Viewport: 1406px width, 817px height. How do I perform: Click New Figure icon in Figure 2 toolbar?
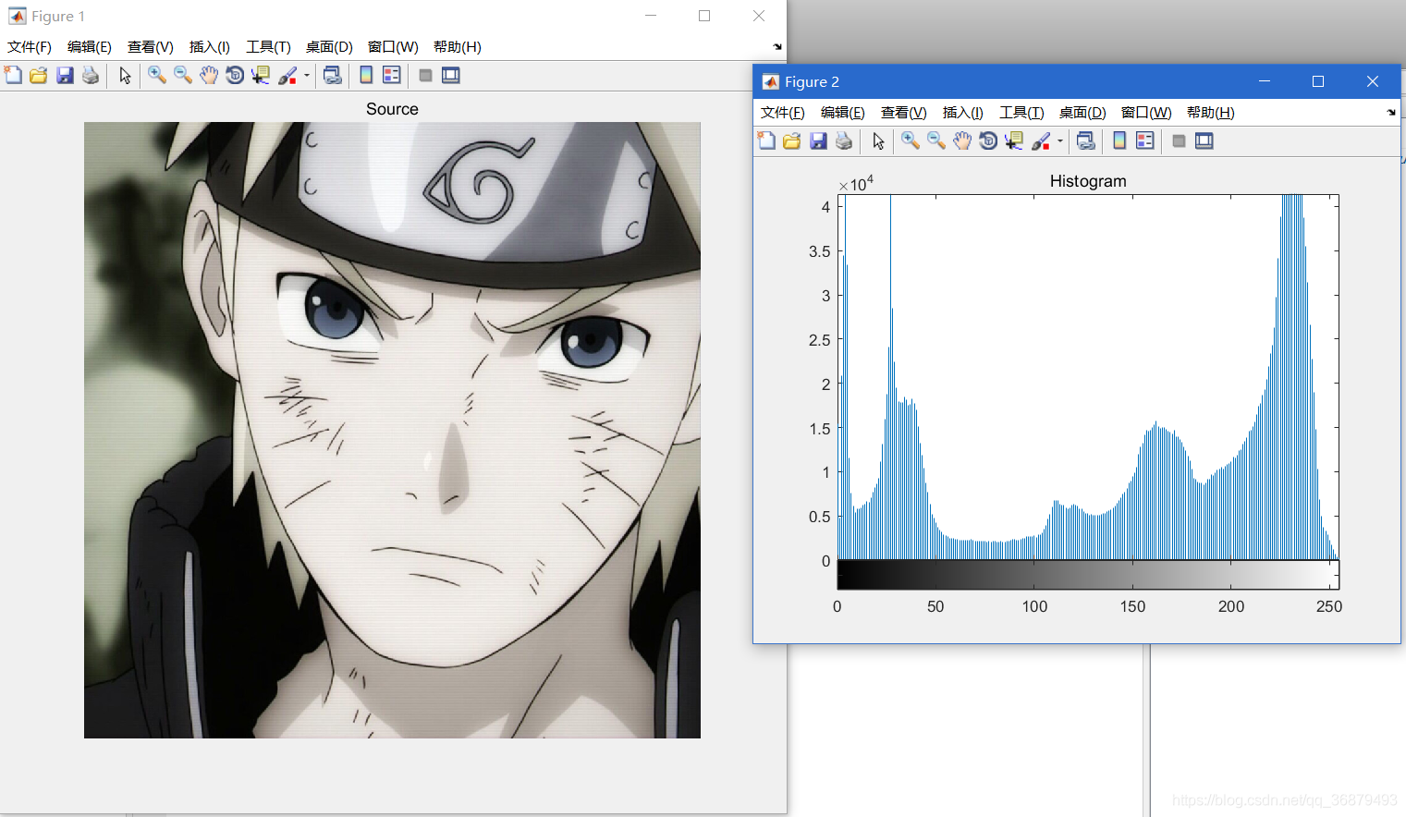[766, 140]
